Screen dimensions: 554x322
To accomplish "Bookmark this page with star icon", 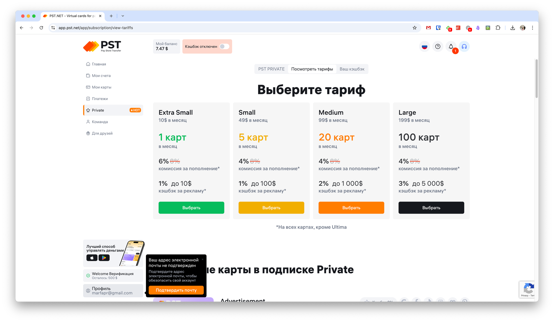I will [414, 28].
